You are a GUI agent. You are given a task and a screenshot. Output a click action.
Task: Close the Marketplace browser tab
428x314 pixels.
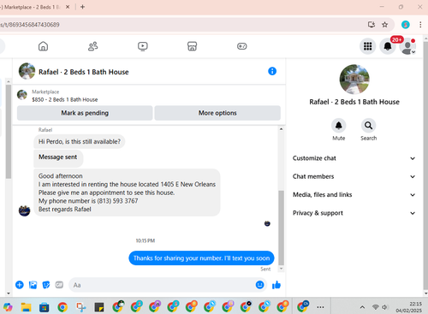pyautogui.click(x=68, y=7)
